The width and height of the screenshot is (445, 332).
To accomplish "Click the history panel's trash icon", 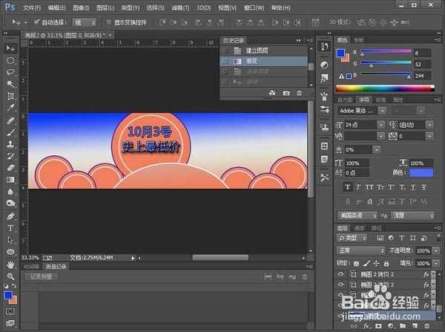I will (x=299, y=93).
